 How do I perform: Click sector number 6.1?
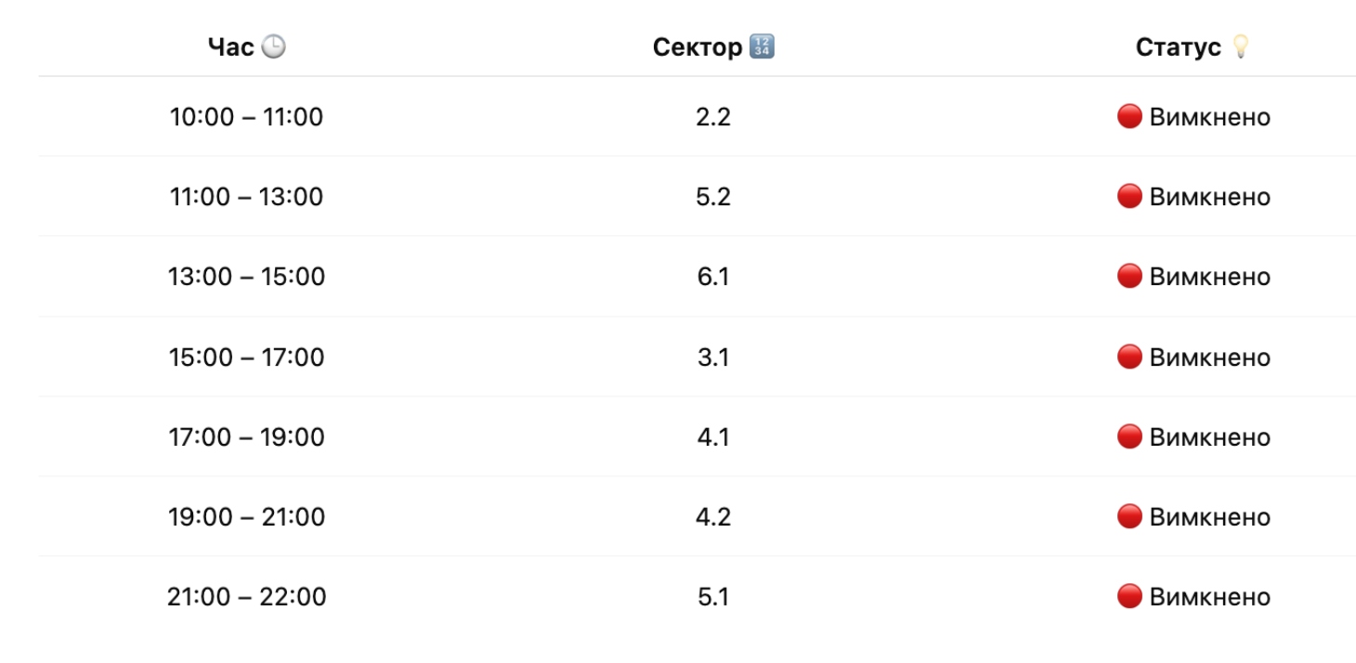(712, 278)
